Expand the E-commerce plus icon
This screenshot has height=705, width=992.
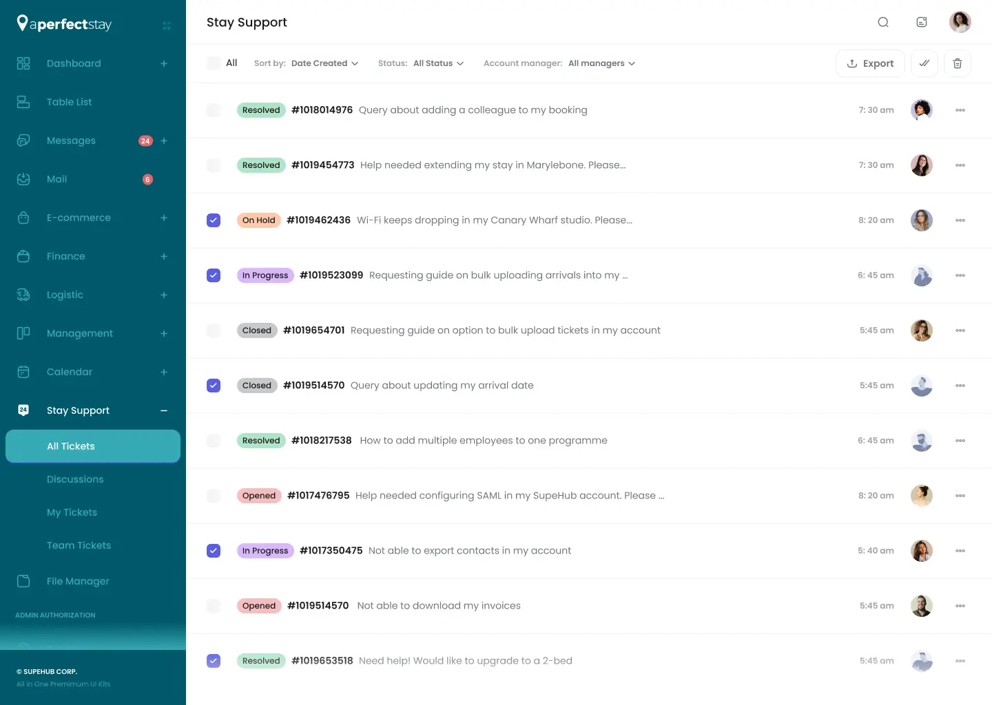(x=164, y=218)
